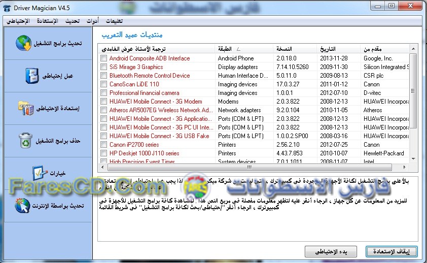Click the 2011-01-12 date cell
Viewport: 427px width, 263px height.
(x=334, y=84)
